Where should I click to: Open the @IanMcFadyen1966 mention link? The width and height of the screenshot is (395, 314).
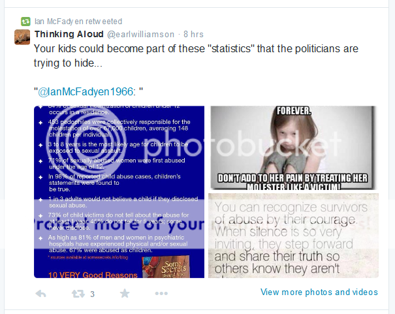coord(86,91)
